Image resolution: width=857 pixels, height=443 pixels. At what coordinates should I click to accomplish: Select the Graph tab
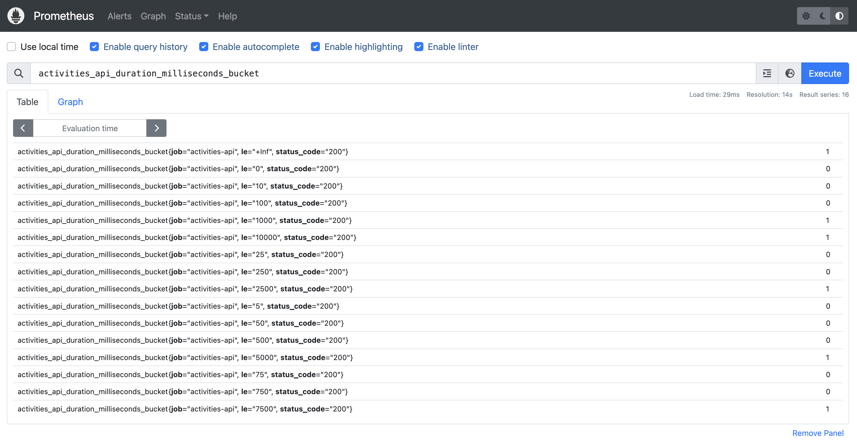[70, 102]
